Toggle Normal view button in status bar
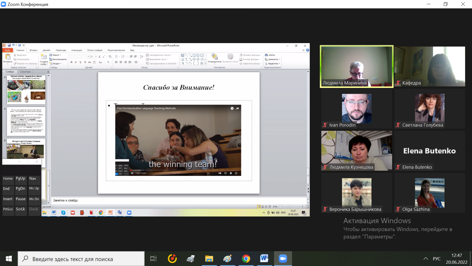 [x=259, y=207]
